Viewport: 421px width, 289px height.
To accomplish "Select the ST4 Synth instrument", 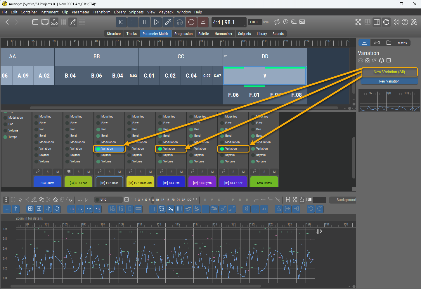I will point(202,183).
